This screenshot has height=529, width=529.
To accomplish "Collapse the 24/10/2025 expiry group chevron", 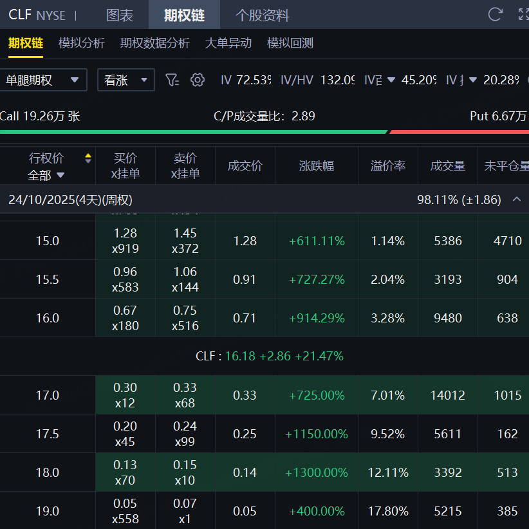I will pyautogui.click(x=516, y=200).
